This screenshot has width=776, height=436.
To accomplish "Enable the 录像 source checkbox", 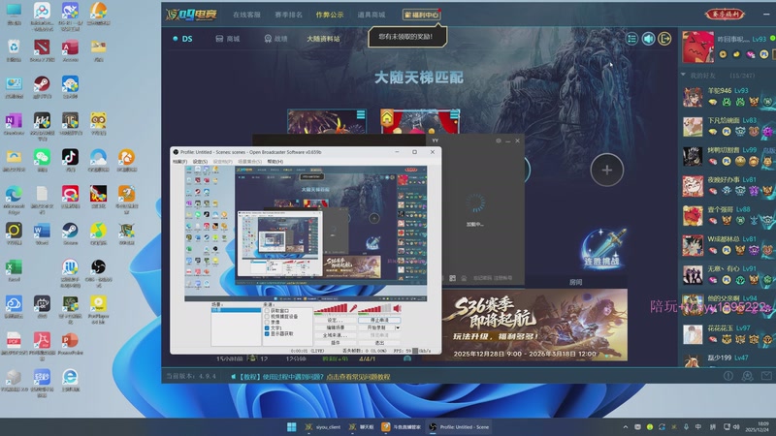I will 268,323.
